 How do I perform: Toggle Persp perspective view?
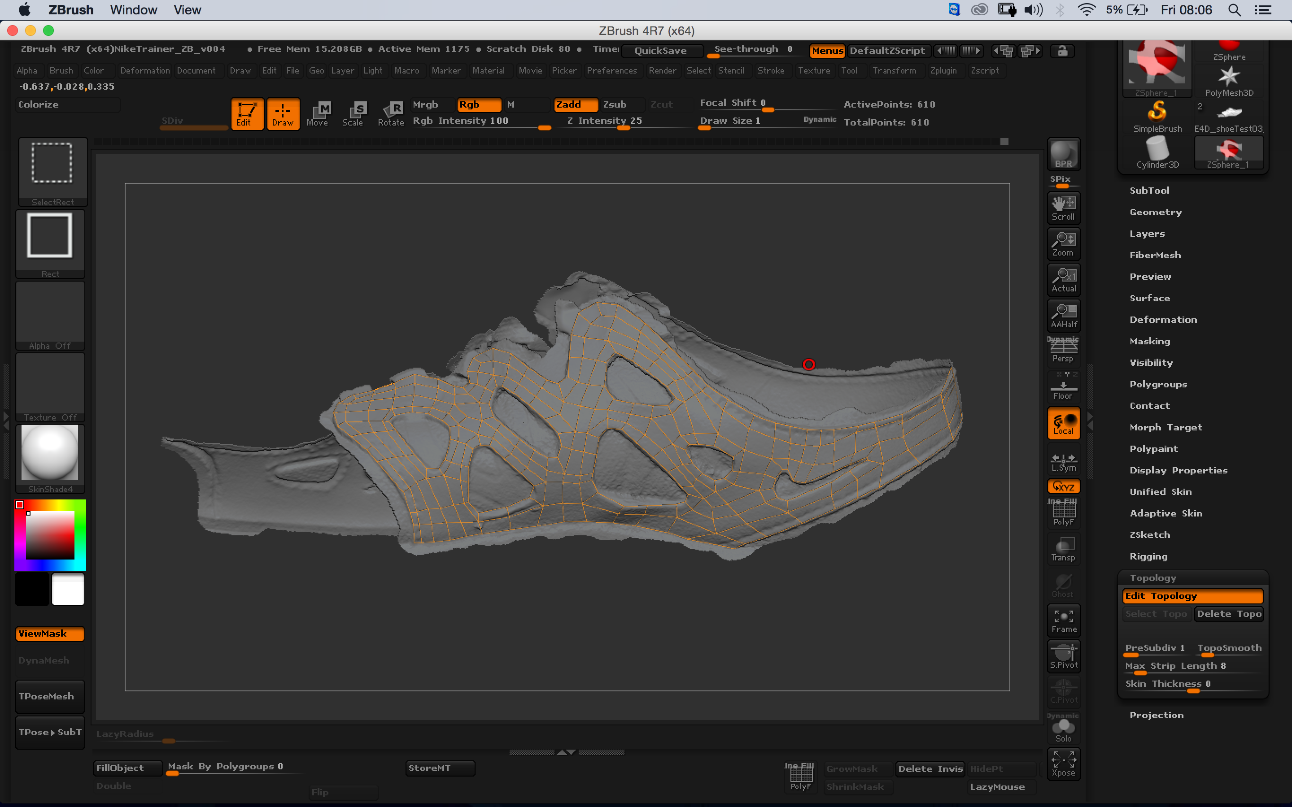[1064, 351]
